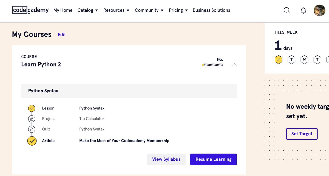Open the Codecademy logo home link

pos(30,10)
